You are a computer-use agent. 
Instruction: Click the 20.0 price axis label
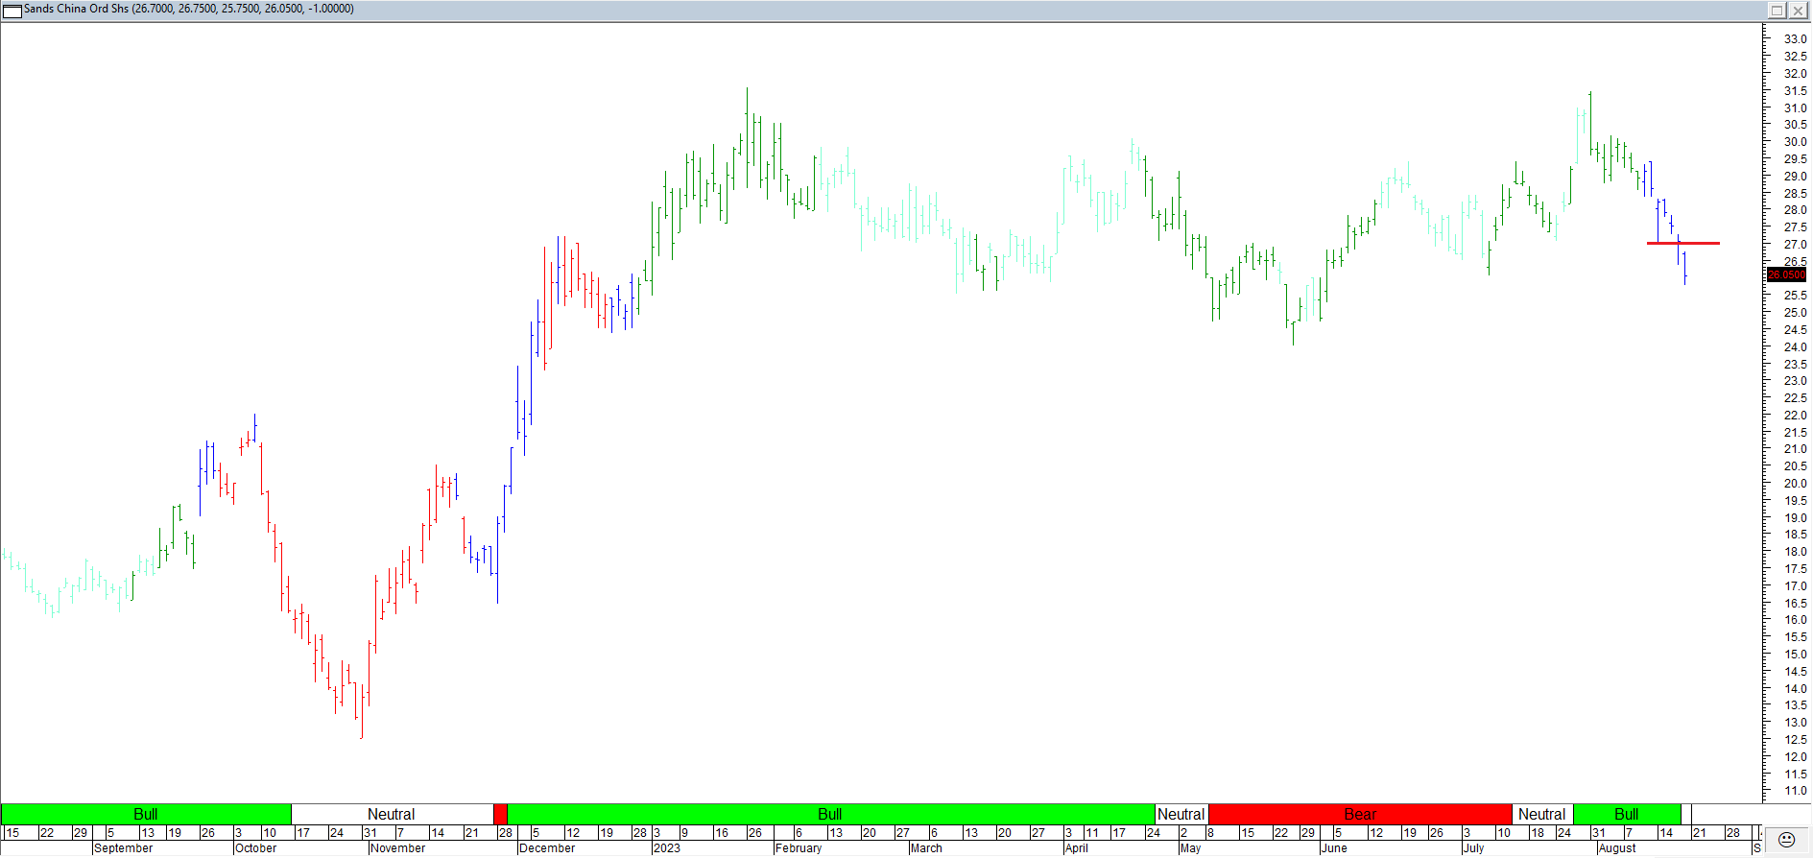[x=1795, y=484]
